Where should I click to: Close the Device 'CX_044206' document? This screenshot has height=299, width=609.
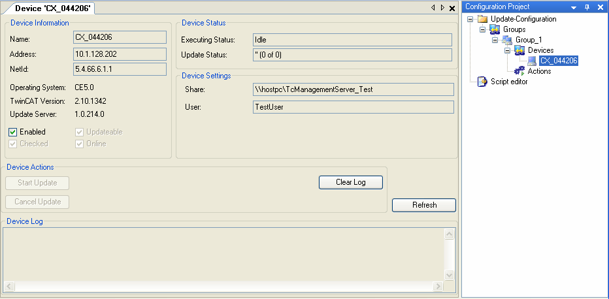click(452, 8)
